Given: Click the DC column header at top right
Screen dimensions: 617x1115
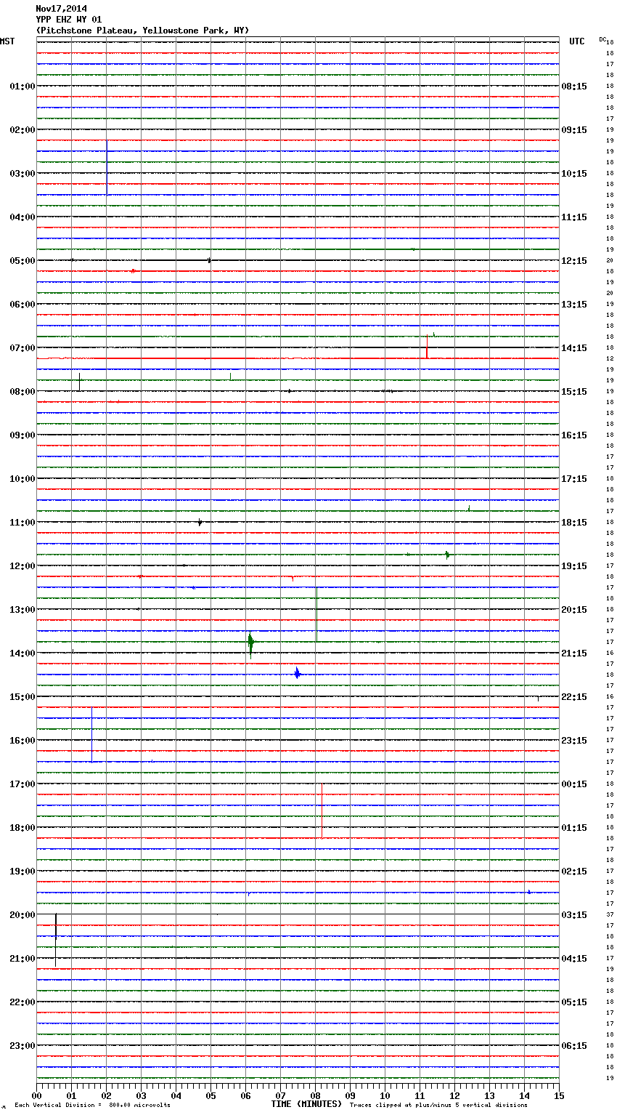Looking at the screenshot, I should click(x=602, y=39).
